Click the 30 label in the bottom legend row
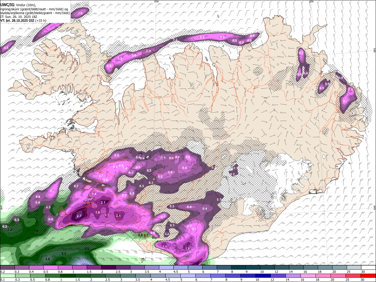Image resolution: width=376 pixels, height=282 pixels. (x=363, y=280)
